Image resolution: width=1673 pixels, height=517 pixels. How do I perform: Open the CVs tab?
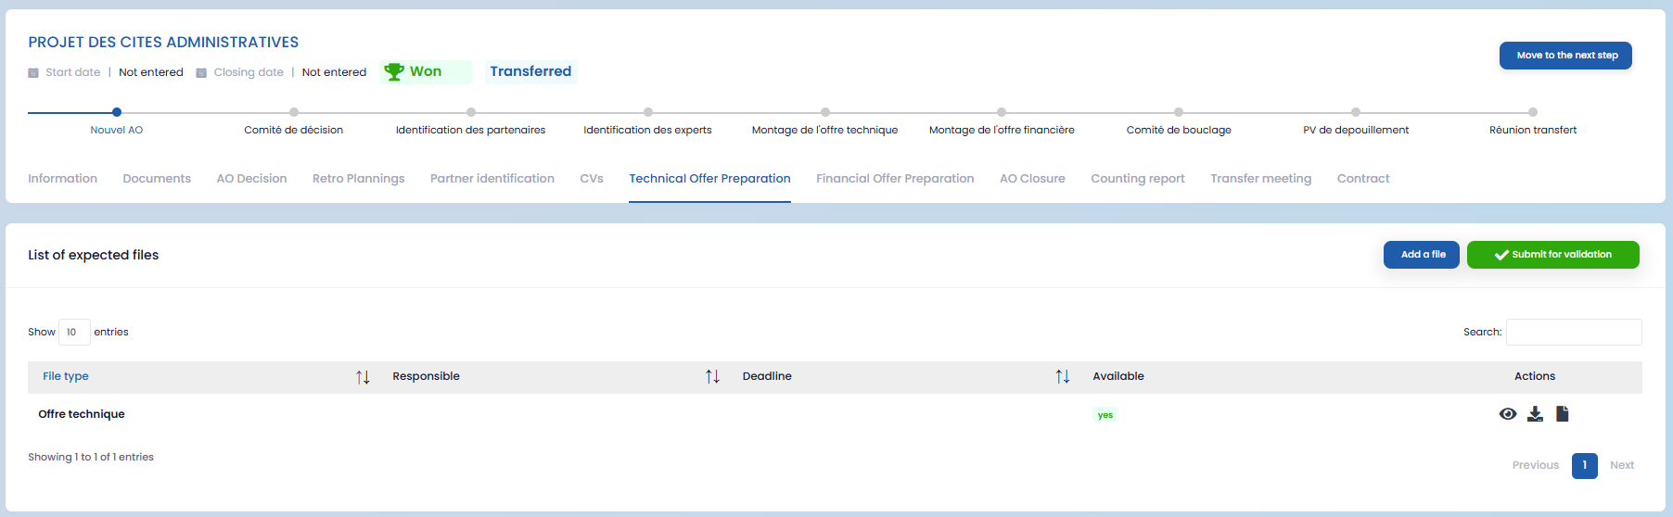592,179
